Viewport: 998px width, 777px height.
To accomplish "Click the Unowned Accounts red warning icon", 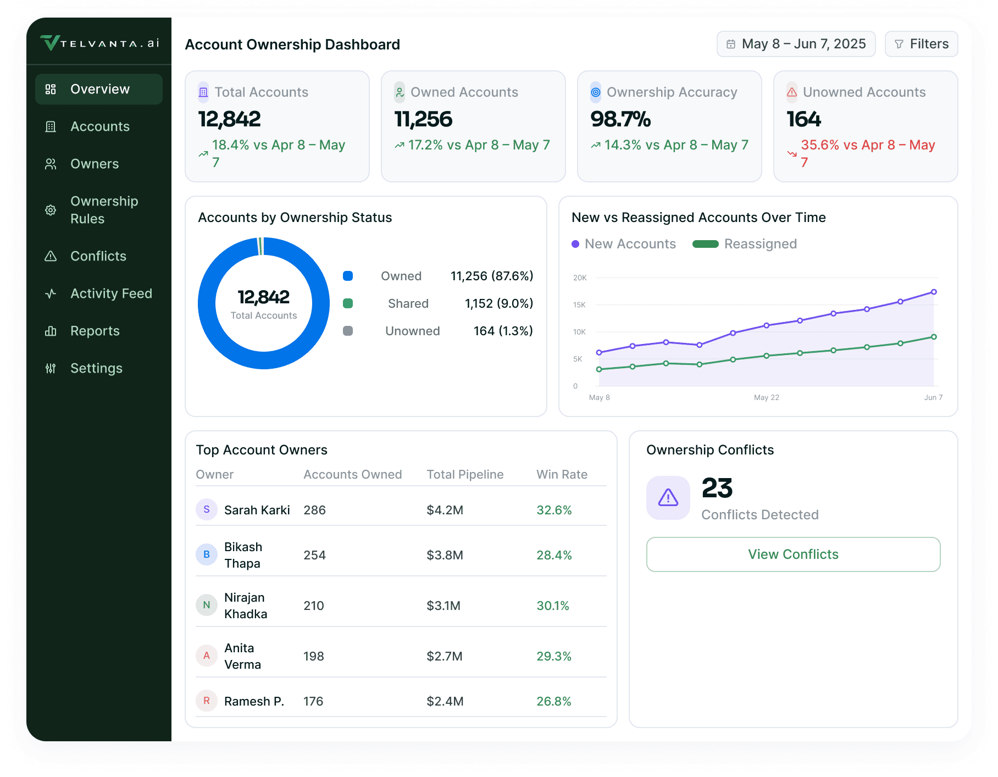I will click(792, 92).
